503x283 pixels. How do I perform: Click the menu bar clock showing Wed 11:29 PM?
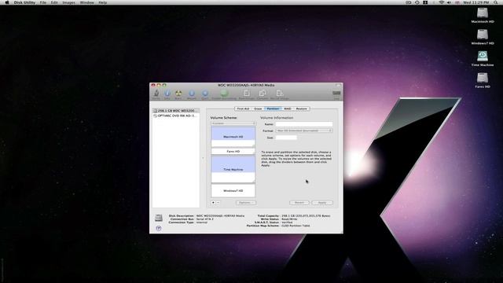[475, 2]
